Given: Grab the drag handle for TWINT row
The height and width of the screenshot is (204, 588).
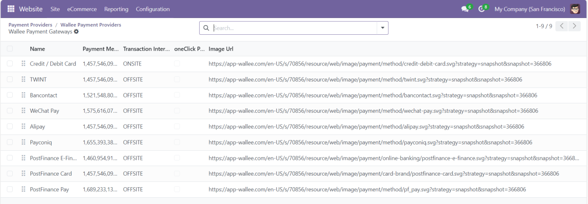Looking at the screenshot, I should click(24, 79).
